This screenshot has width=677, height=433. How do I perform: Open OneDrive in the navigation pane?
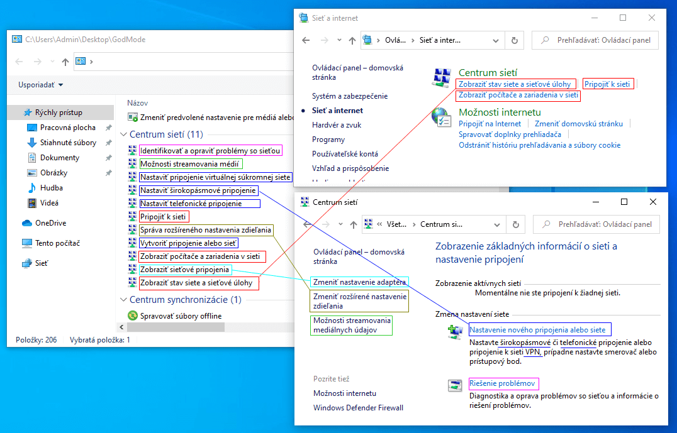(50, 223)
